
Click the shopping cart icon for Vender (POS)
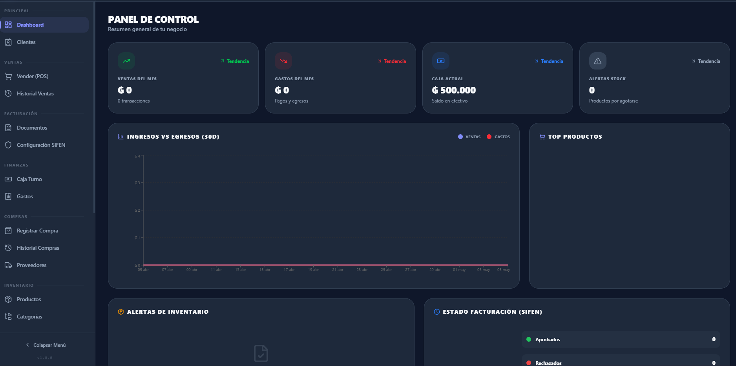click(x=8, y=76)
